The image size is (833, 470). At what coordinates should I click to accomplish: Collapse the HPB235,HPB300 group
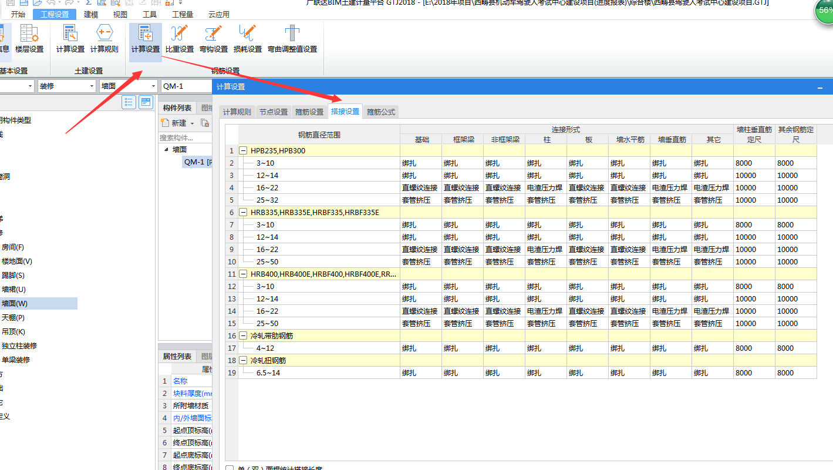tap(243, 151)
